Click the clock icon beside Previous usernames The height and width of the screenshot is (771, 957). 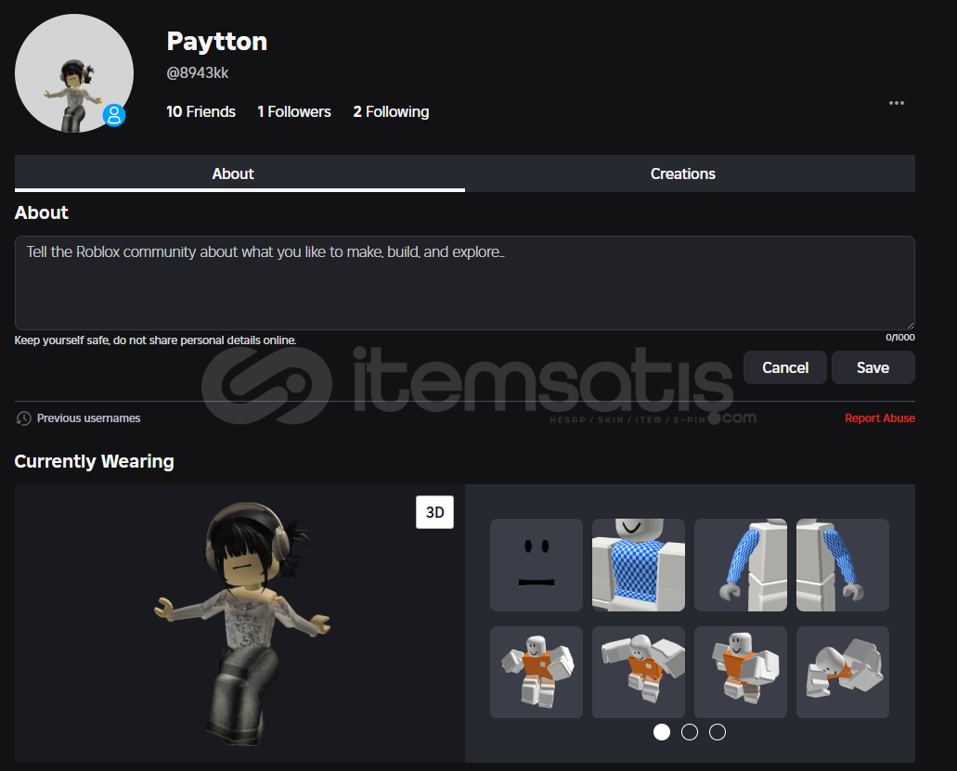(x=23, y=418)
